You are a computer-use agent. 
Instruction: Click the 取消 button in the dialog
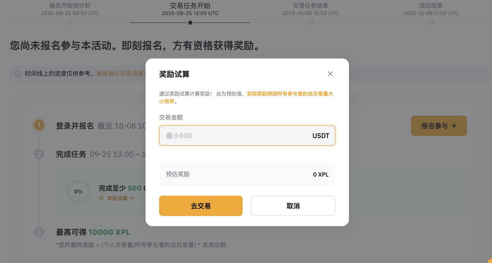pos(293,206)
